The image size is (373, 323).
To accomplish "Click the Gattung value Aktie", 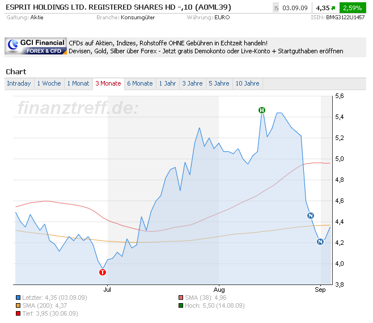I will pyautogui.click(x=37, y=18).
